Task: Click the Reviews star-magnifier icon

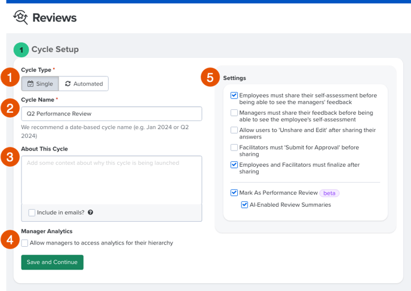Action: click(20, 17)
